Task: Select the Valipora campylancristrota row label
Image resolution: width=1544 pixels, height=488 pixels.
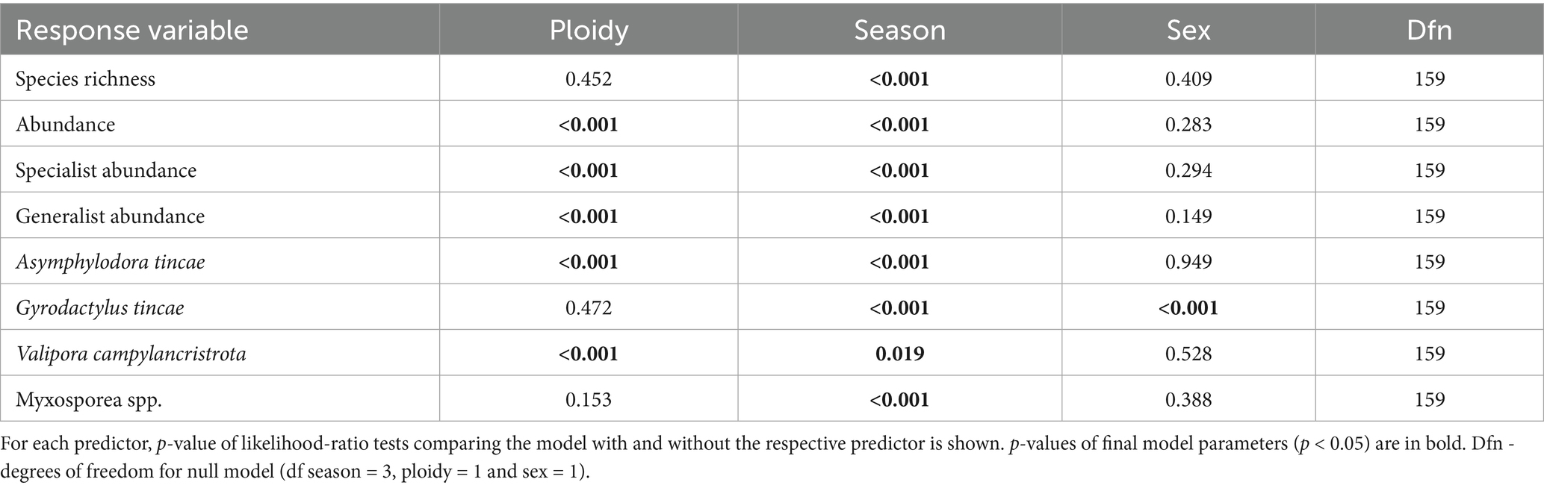Action: point(131,354)
